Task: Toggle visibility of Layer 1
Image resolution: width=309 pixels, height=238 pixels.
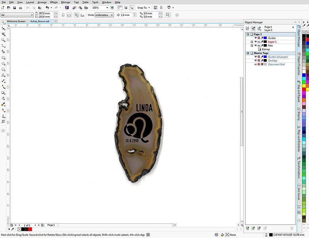Action: point(255,42)
